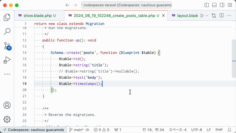The image size is (236, 133).
Task: Open the Search view in activity bar
Action: [7, 31]
